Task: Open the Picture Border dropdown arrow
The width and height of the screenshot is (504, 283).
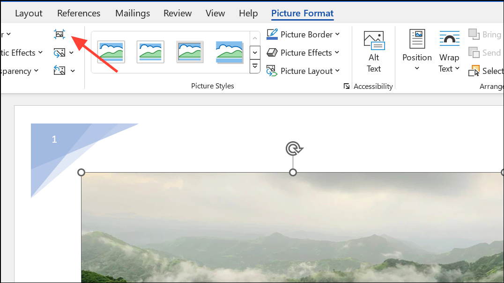Action: [338, 35]
